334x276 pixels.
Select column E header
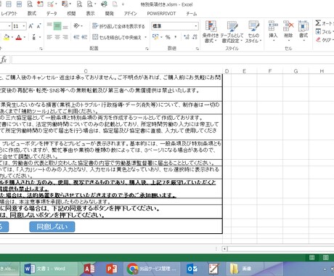tap(244, 71)
